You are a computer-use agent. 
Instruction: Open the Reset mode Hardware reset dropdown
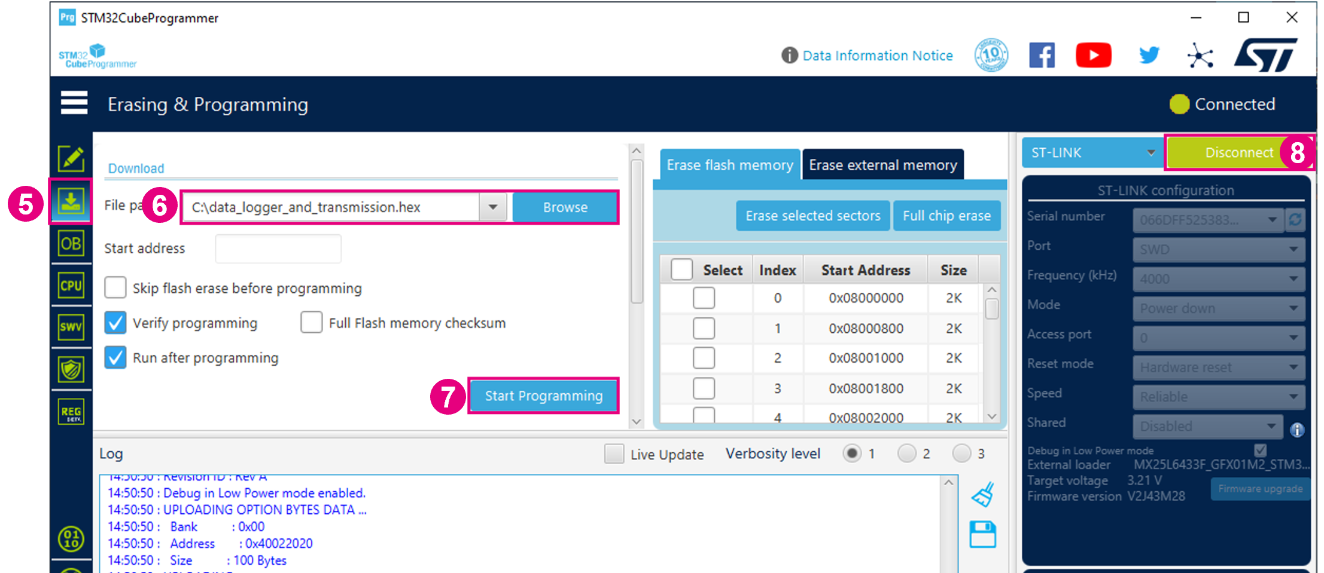click(x=1219, y=367)
